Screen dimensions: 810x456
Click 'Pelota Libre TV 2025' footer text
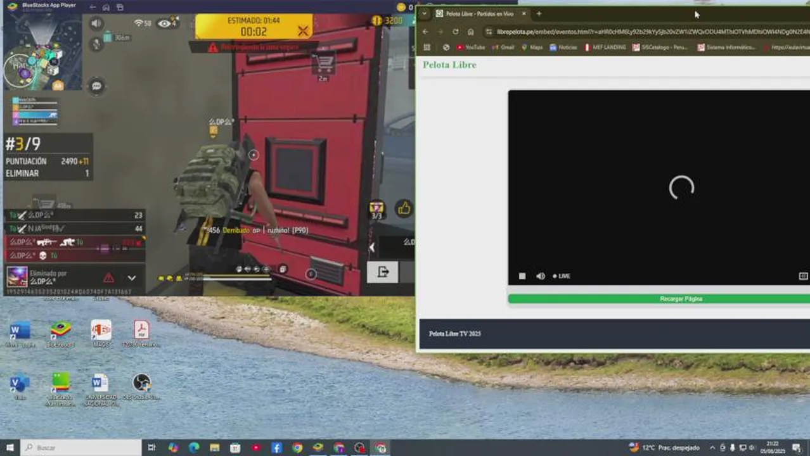tap(454, 334)
